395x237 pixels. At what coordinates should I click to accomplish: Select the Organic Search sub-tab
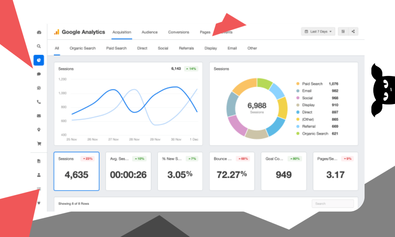(83, 48)
